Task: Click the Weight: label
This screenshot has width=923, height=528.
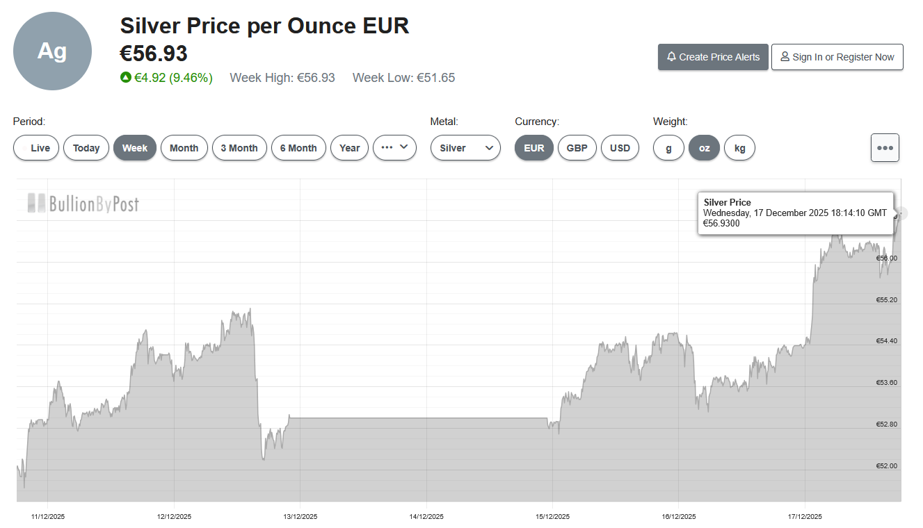Action: tap(671, 122)
